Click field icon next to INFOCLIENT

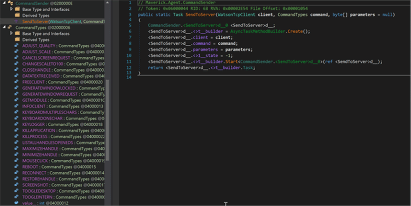click(x=16, y=106)
